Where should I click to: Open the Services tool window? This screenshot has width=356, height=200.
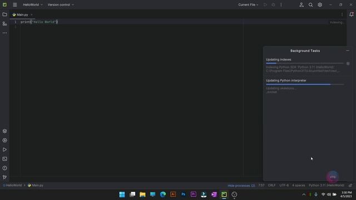pos(4,141)
